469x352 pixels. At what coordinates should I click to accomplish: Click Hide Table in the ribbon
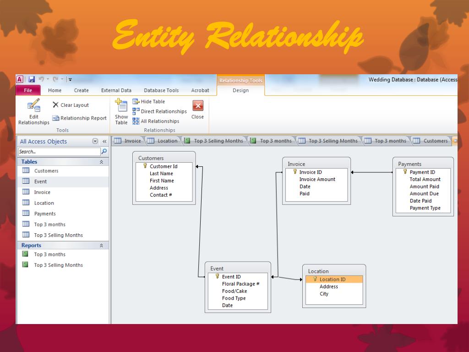(149, 101)
